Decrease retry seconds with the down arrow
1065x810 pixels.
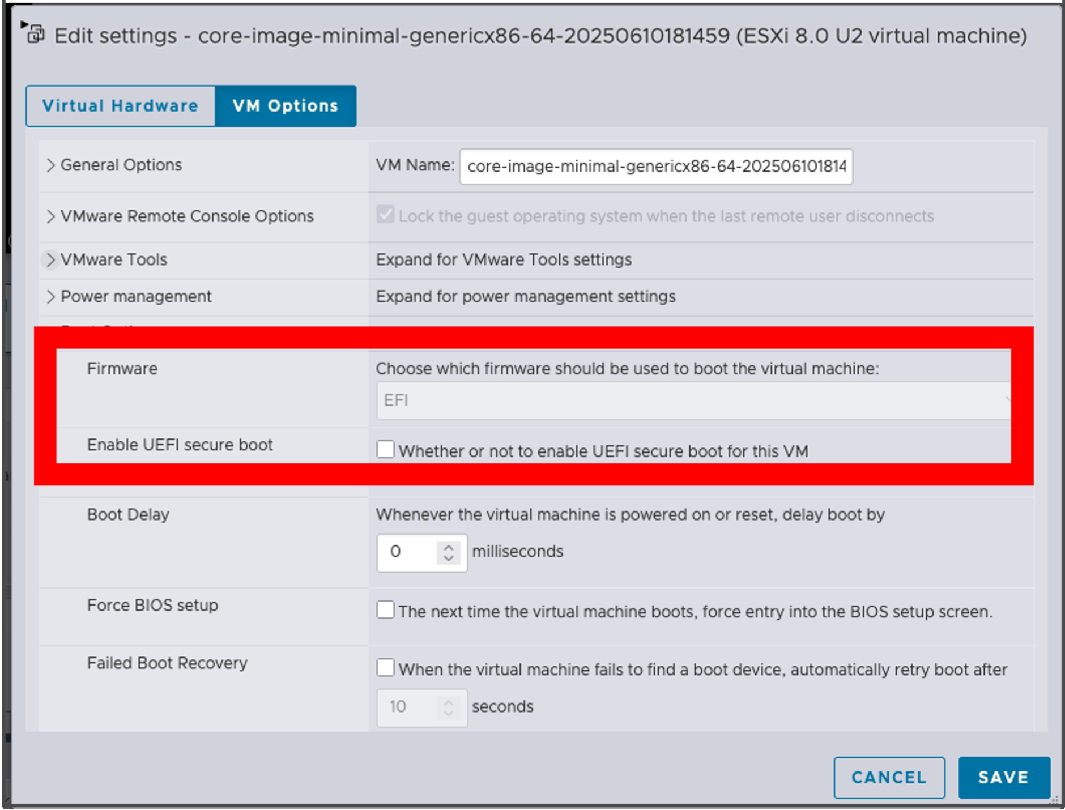449,713
